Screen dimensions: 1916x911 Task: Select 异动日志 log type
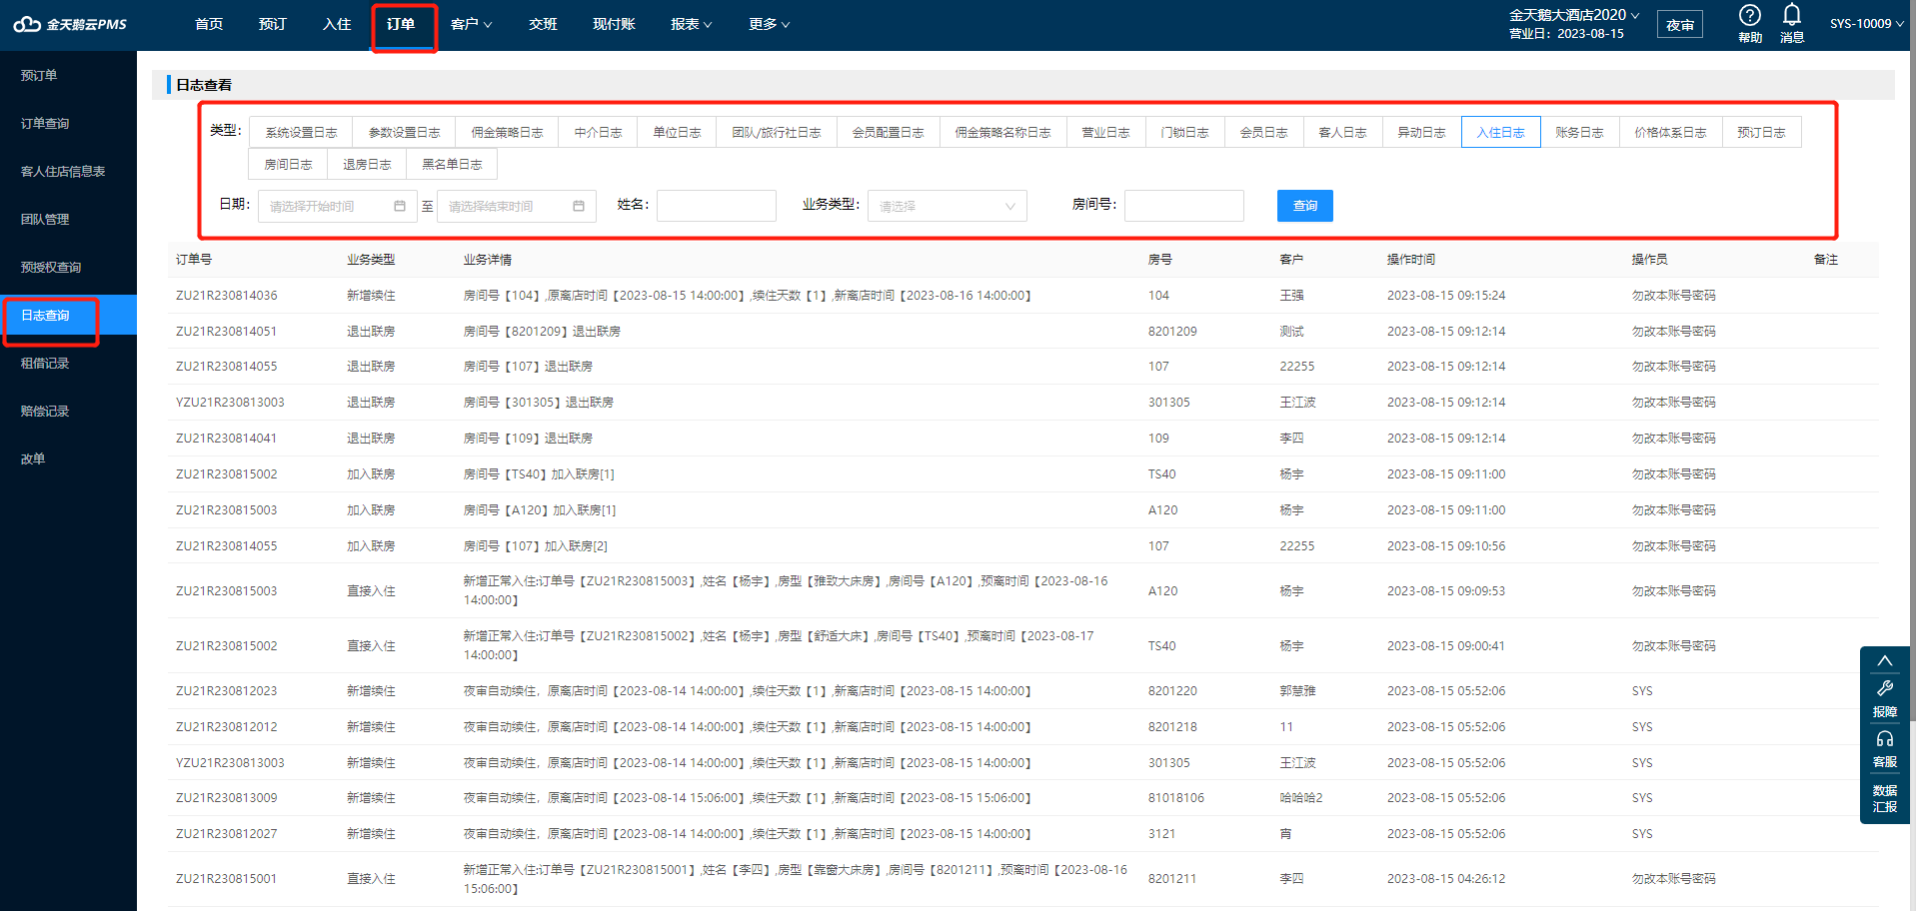tap(1421, 132)
